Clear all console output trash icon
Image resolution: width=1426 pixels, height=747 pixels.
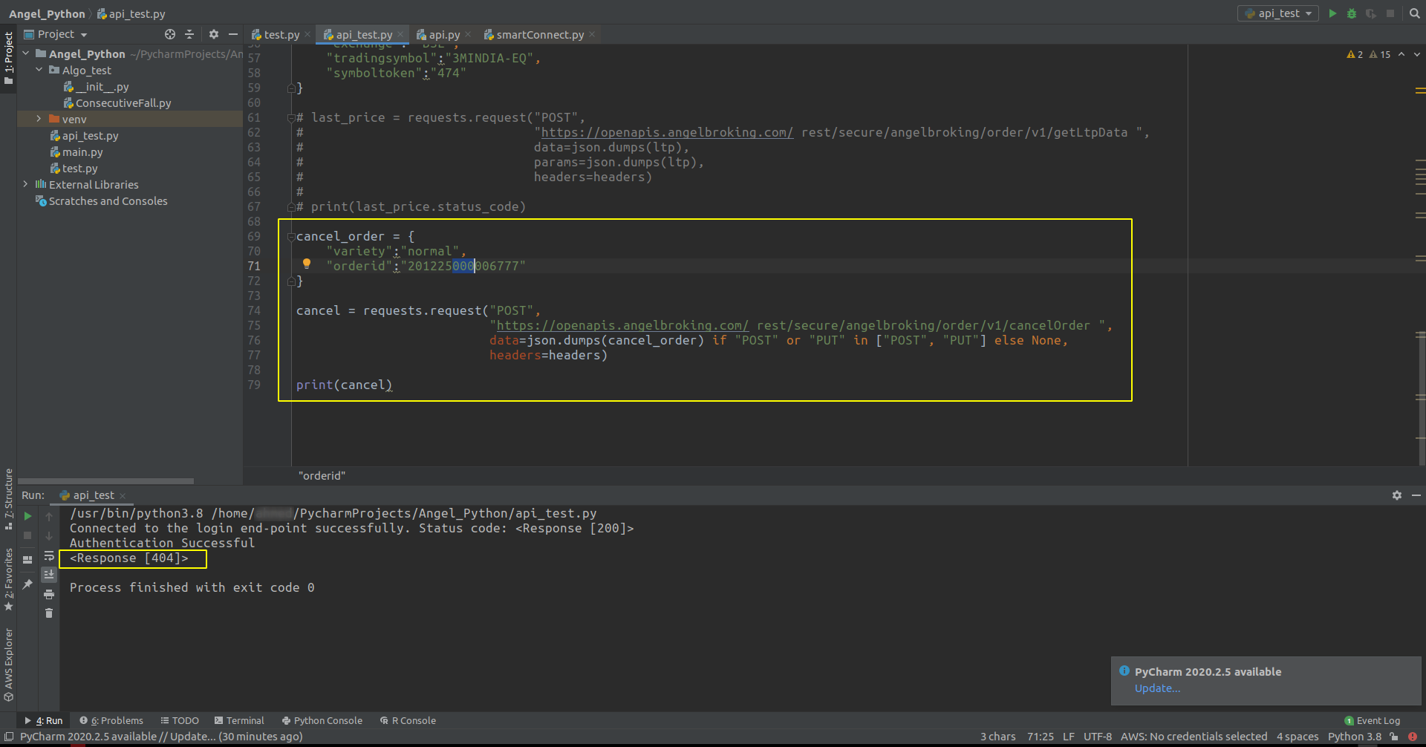tap(49, 613)
